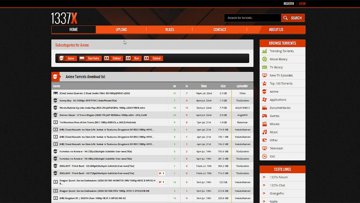Click the Top 100 Torrents link text
360x203 pixels.
281,84
